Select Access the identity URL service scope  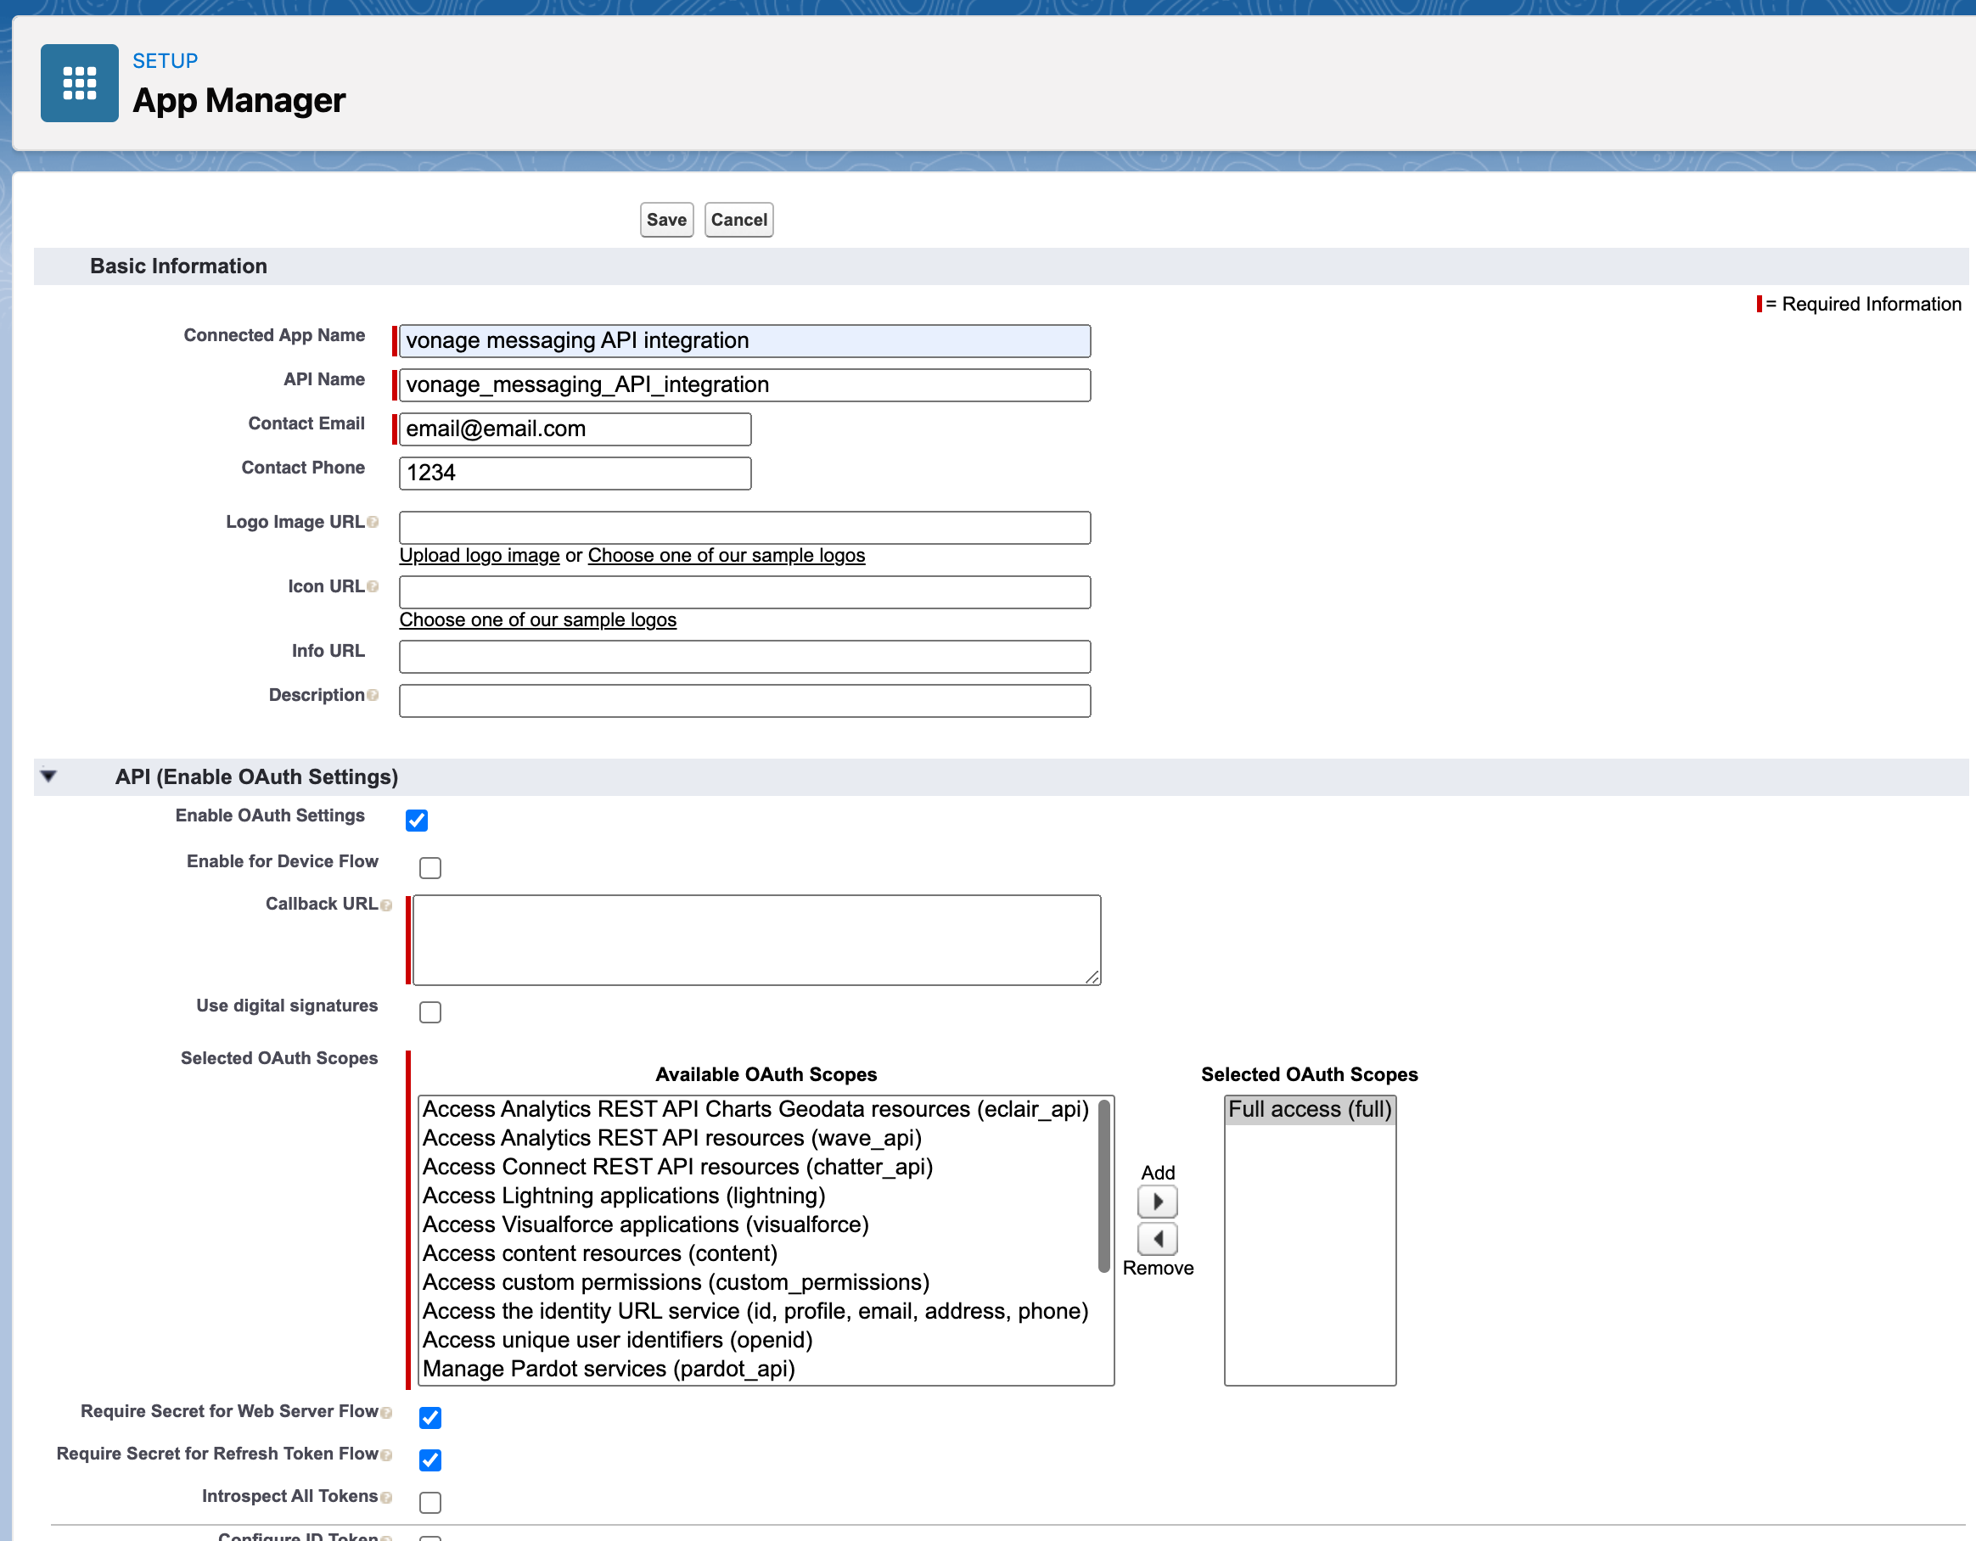tap(755, 1312)
